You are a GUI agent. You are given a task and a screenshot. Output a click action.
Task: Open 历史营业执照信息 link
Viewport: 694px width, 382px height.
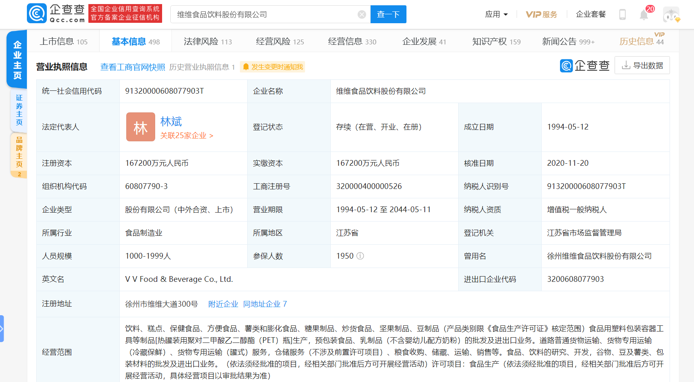(202, 67)
